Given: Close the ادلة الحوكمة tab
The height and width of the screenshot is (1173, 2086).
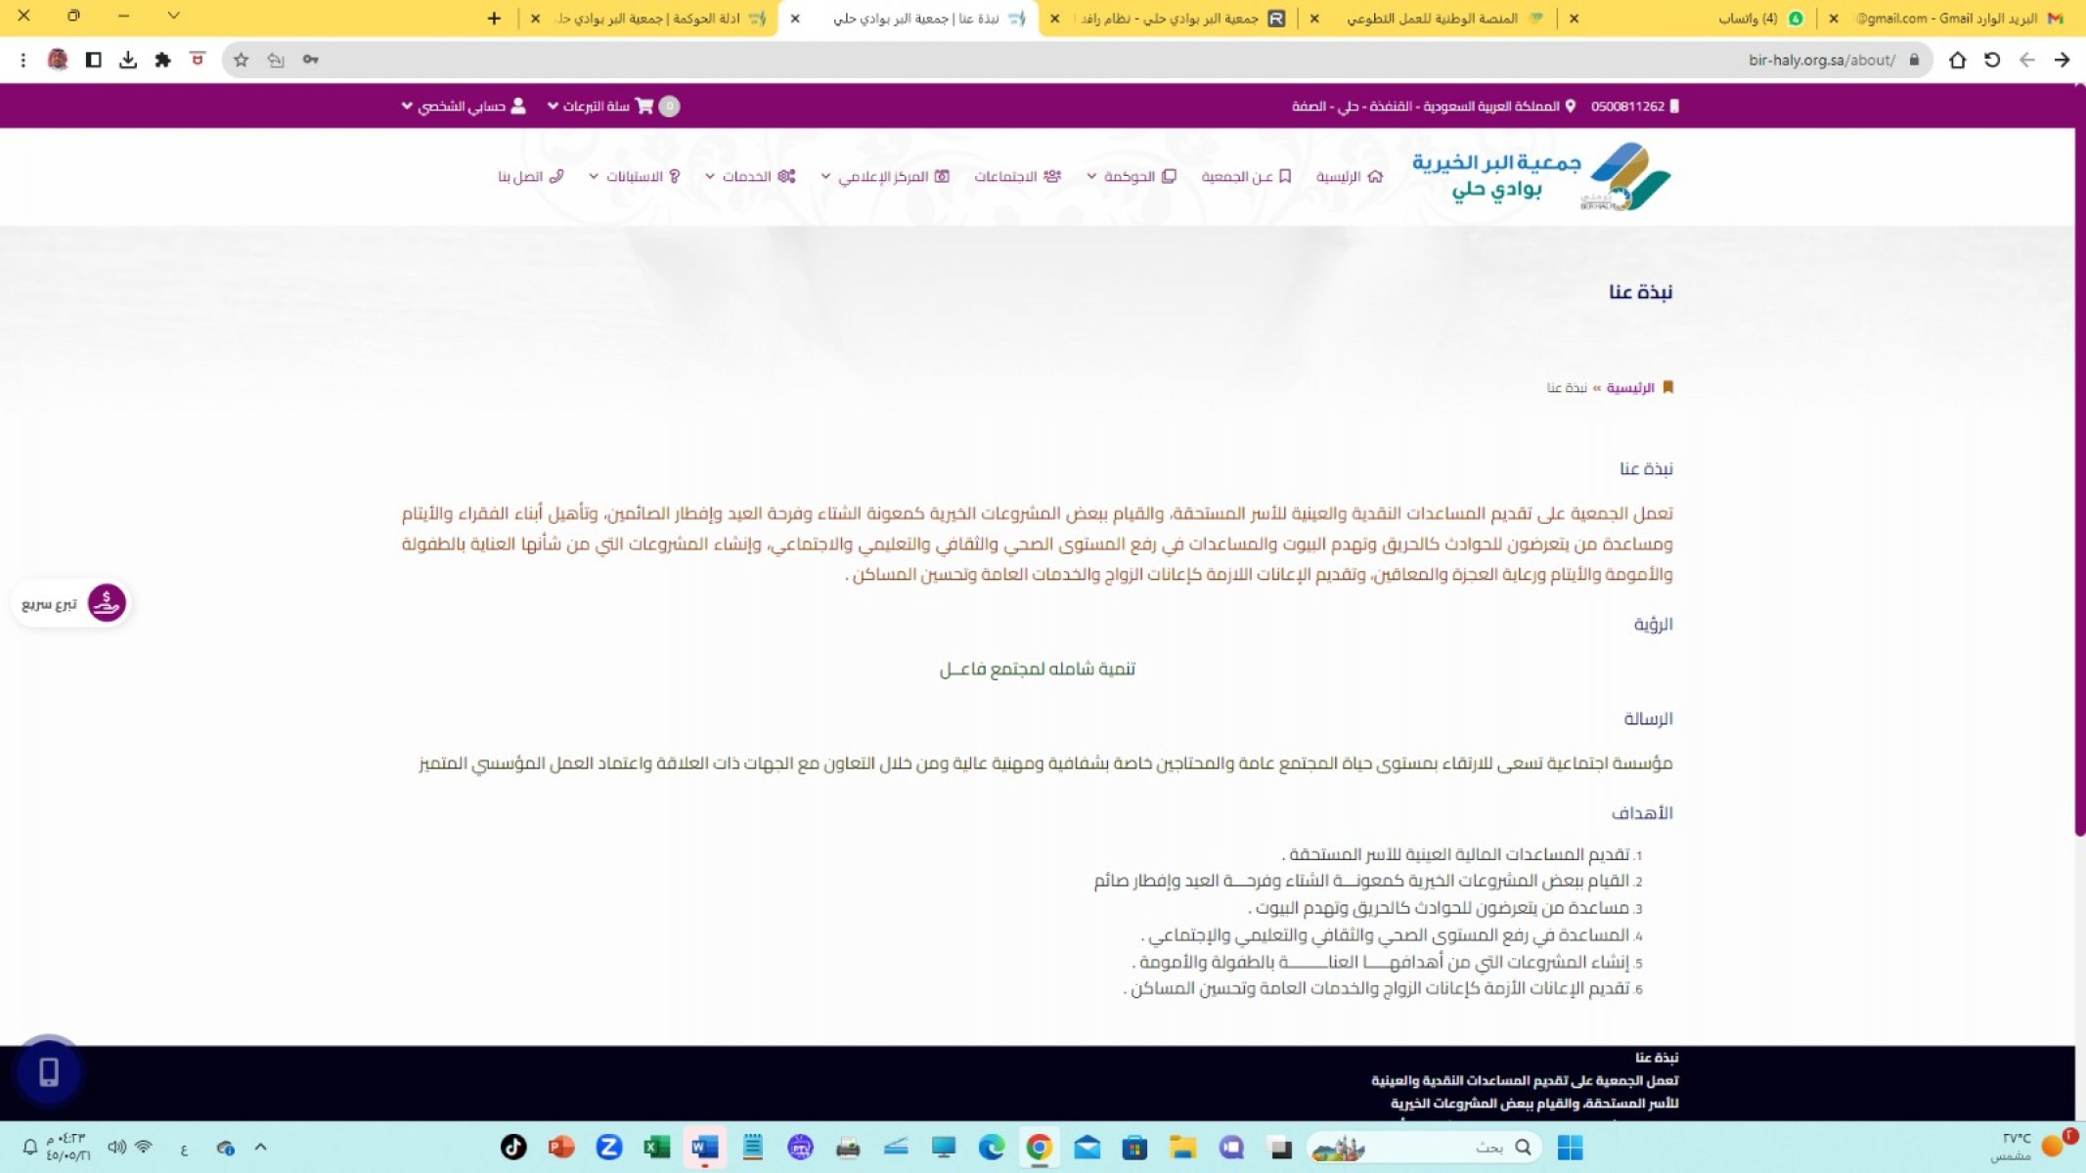Looking at the screenshot, I should (535, 19).
